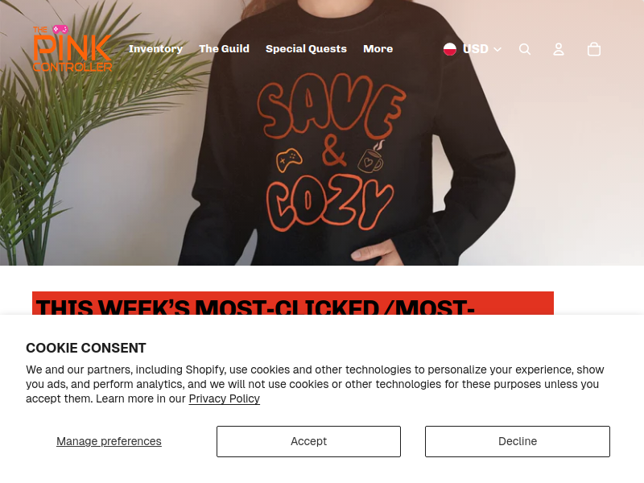This screenshot has width=644, height=483.
Task: Go to Special Quests menu item
Action: 306,49
